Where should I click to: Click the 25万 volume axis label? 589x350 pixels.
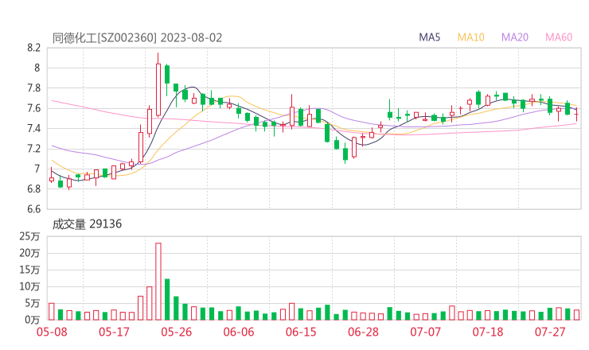click(x=29, y=236)
